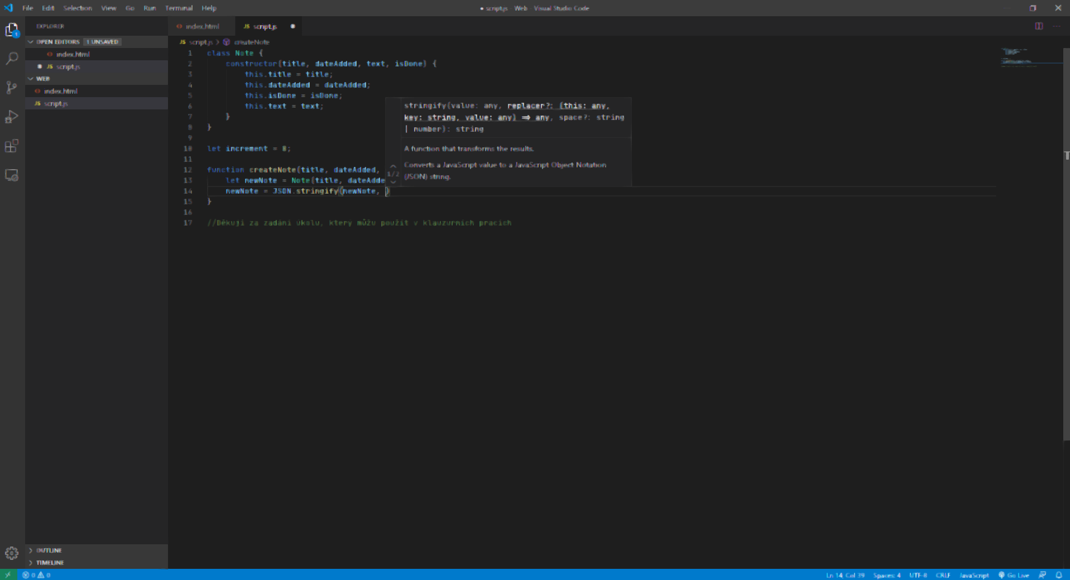Open the Explorer view in activity bar
The width and height of the screenshot is (1070, 580).
pyautogui.click(x=12, y=30)
